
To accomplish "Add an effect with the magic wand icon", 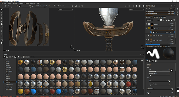I will point(158,20).
